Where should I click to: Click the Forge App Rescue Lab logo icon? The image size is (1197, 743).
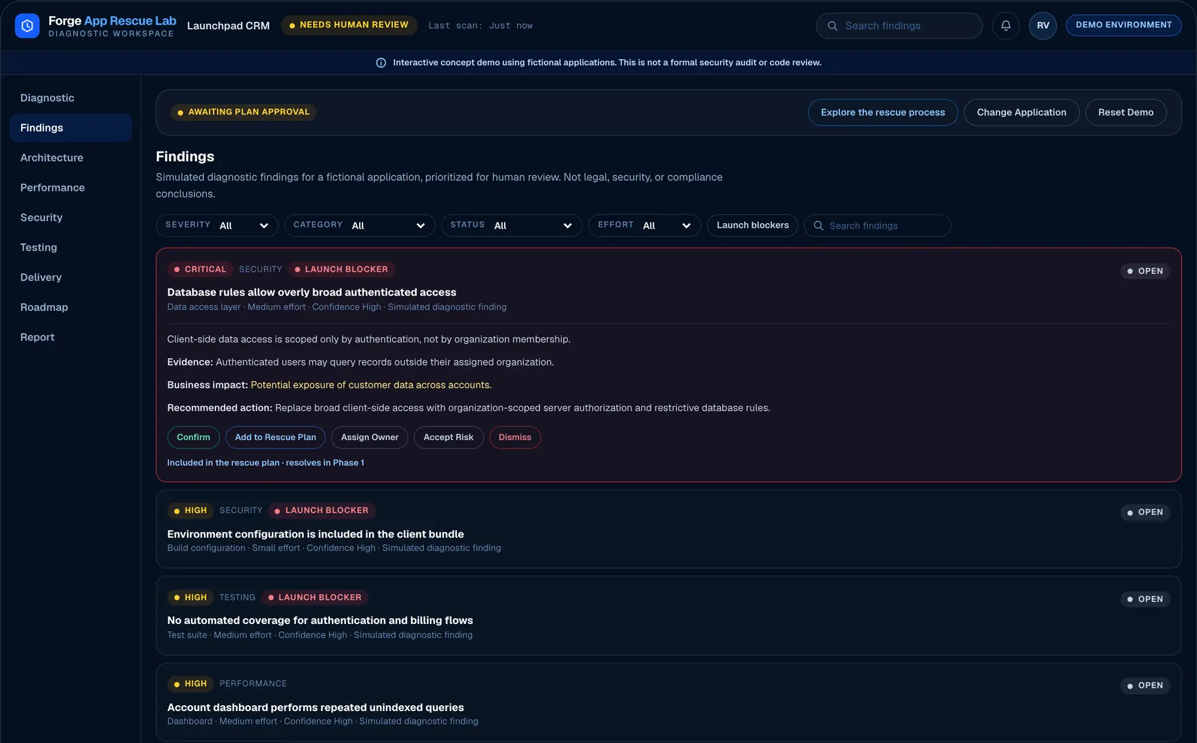tap(27, 26)
